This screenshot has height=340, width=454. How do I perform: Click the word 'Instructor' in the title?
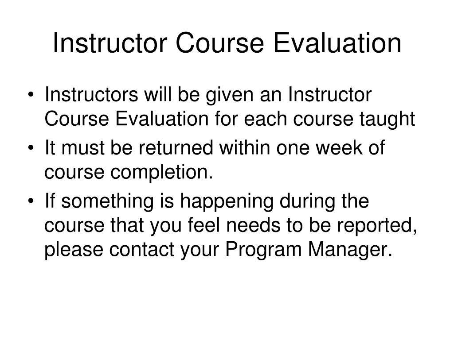coord(110,43)
